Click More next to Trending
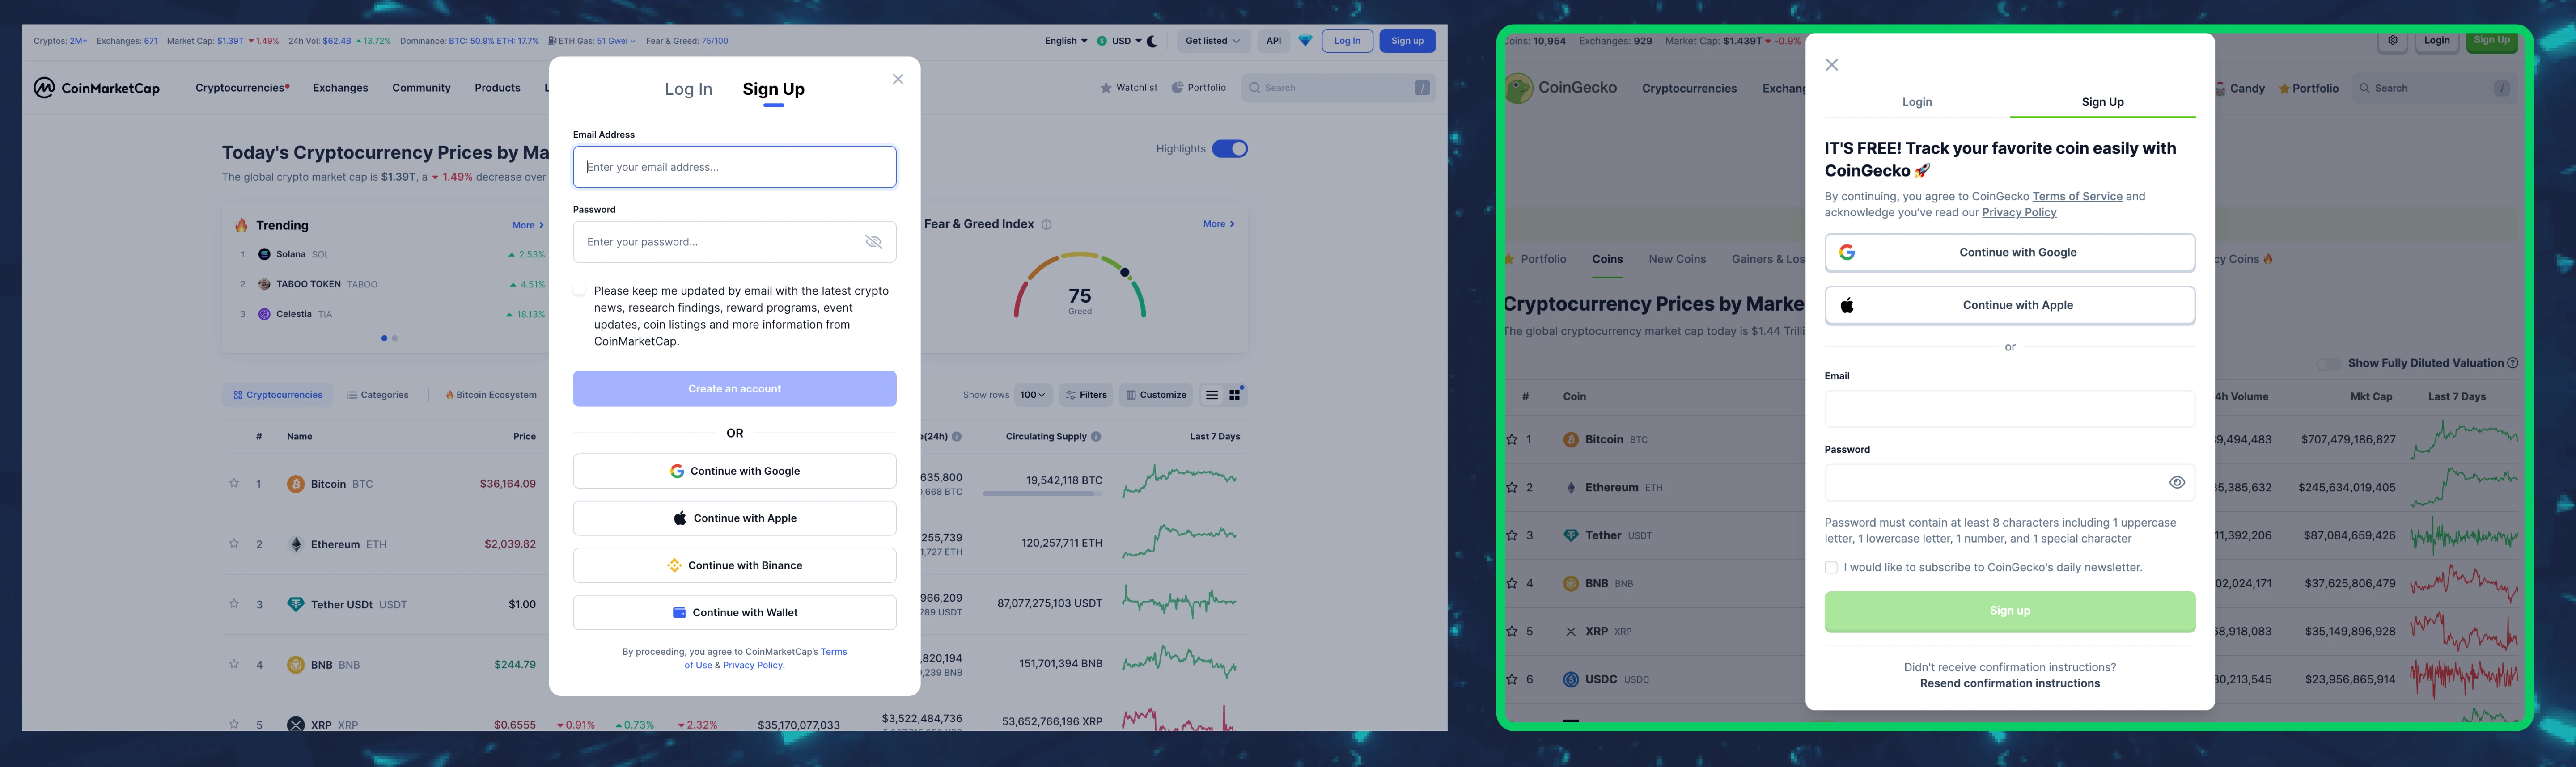 pyautogui.click(x=528, y=225)
